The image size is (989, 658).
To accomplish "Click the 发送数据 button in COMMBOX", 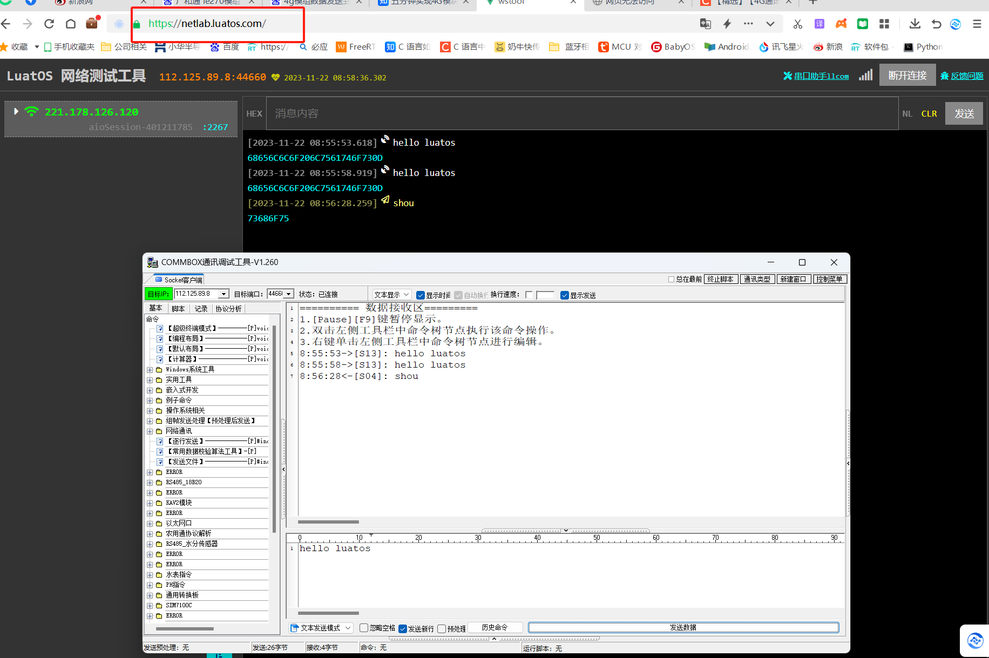I will coord(683,627).
